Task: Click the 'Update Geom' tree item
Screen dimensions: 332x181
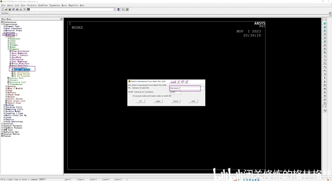Action: point(14,103)
